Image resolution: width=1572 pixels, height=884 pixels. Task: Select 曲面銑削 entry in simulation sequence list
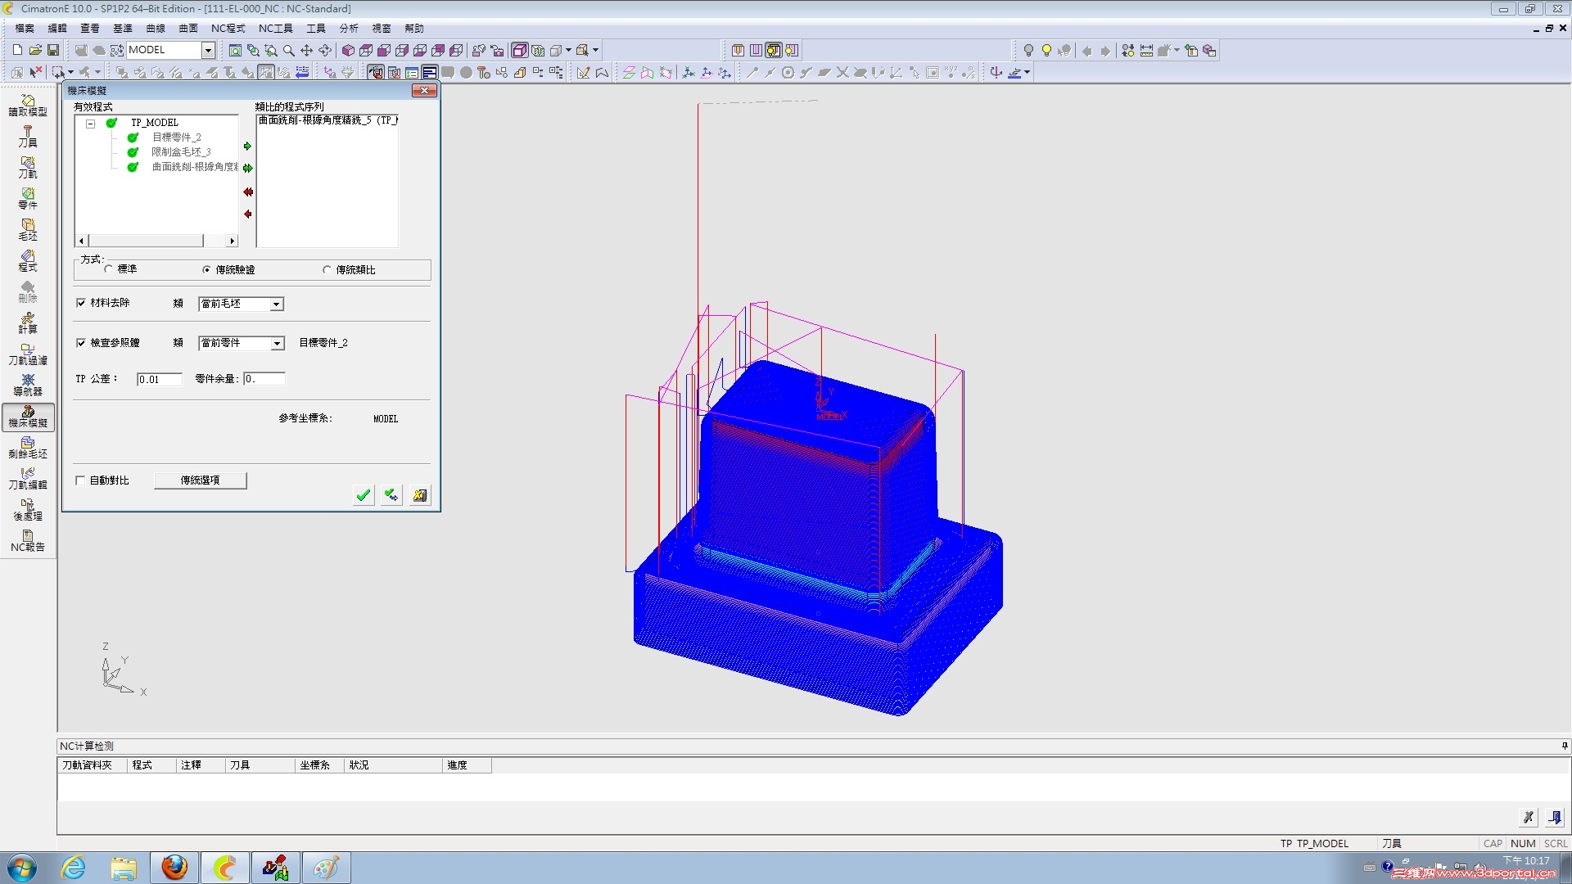pyautogui.click(x=327, y=120)
